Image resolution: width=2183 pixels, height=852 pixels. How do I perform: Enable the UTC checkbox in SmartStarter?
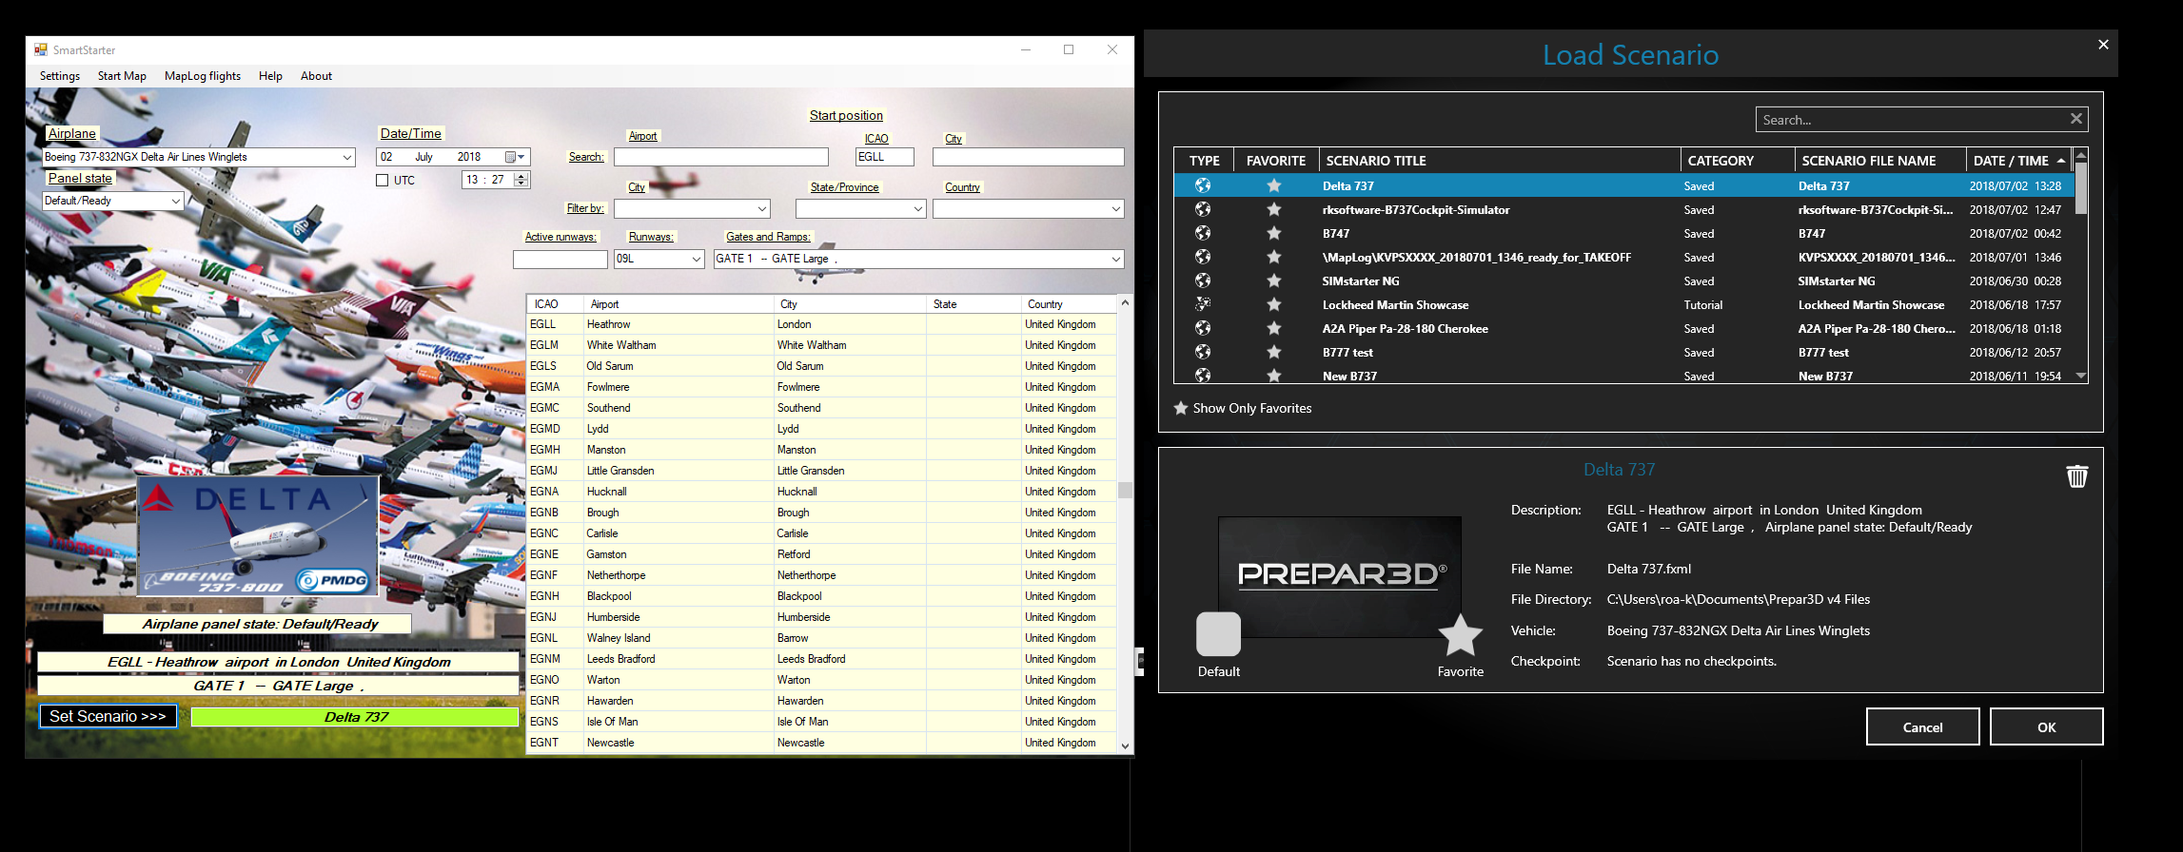[x=383, y=181]
